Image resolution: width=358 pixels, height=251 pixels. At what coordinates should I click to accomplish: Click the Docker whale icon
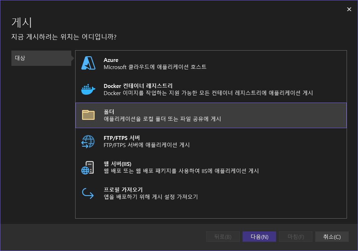click(88, 89)
